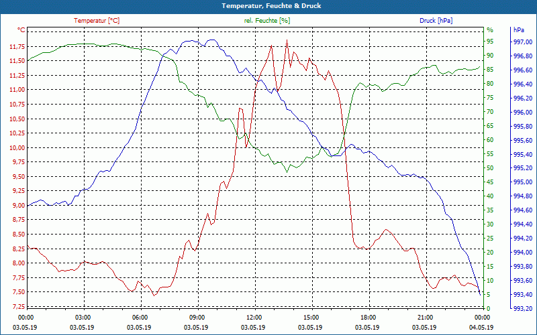Click the 993,40 pressure axis value
The height and width of the screenshot is (335, 537).
pyautogui.click(x=524, y=294)
